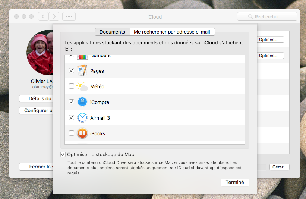
Task: Enable the iBooks checkbox
Action: (x=72, y=133)
